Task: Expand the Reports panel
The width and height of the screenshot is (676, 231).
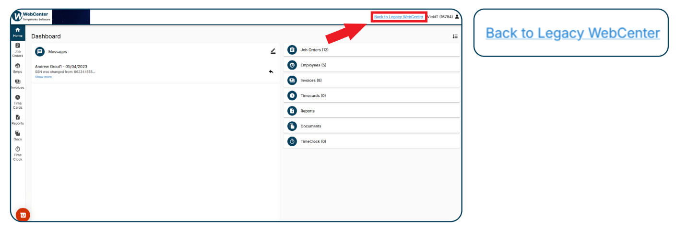Action: [x=372, y=111]
